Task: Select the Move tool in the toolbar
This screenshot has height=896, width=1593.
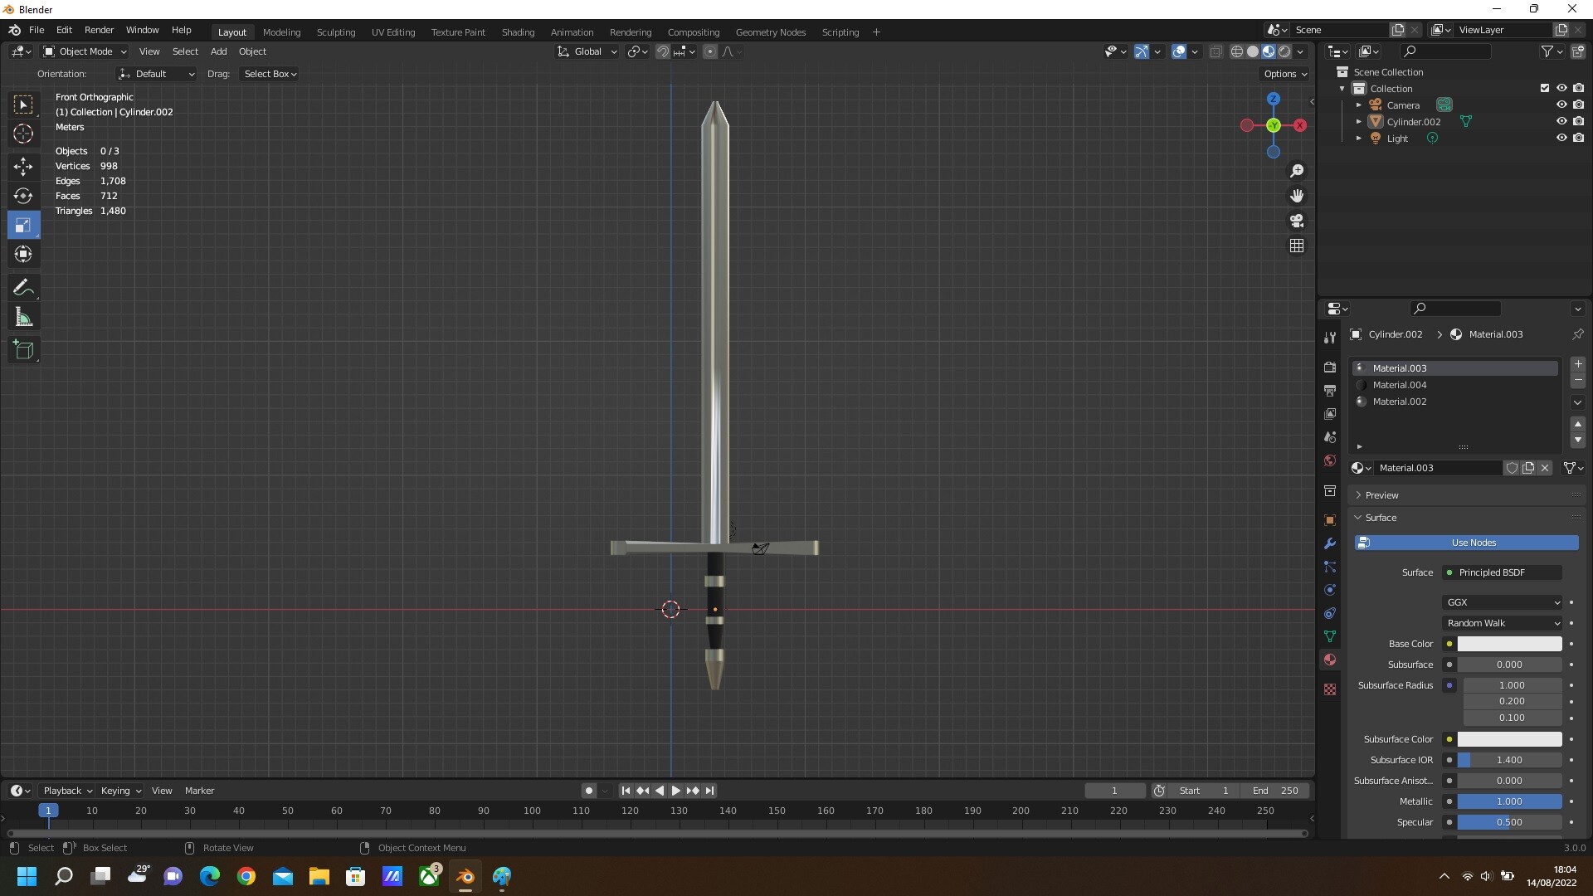Action: click(x=23, y=166)
